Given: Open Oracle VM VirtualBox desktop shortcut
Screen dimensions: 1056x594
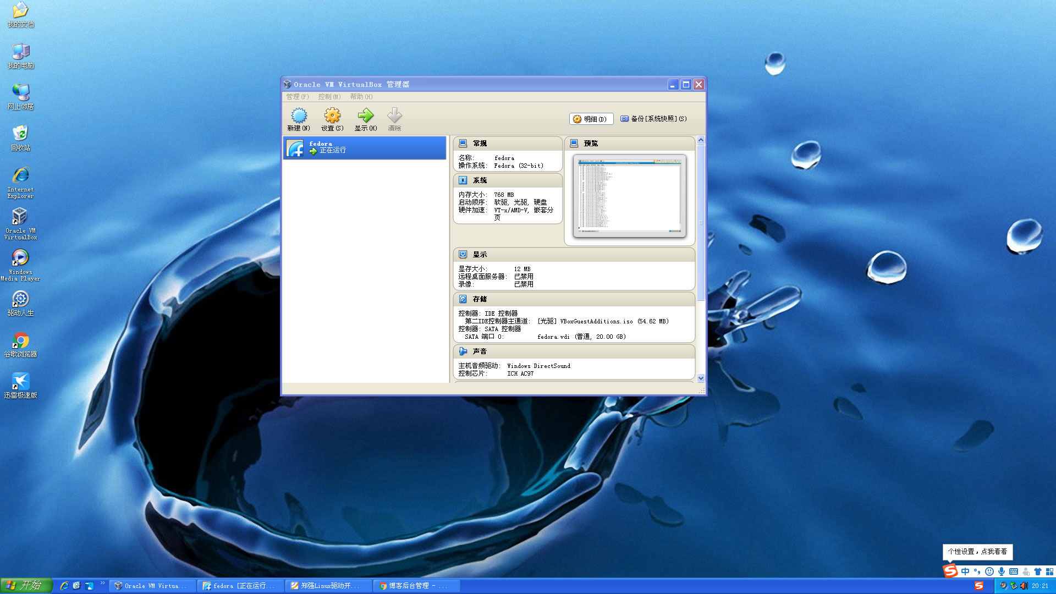Looking at the screenshot, I should click(20, 224).
